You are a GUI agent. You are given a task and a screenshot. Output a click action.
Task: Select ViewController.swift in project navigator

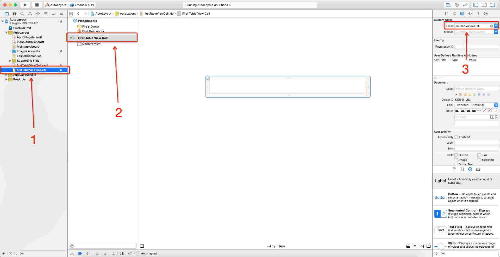pyautogui.click(x=30, y=42)
